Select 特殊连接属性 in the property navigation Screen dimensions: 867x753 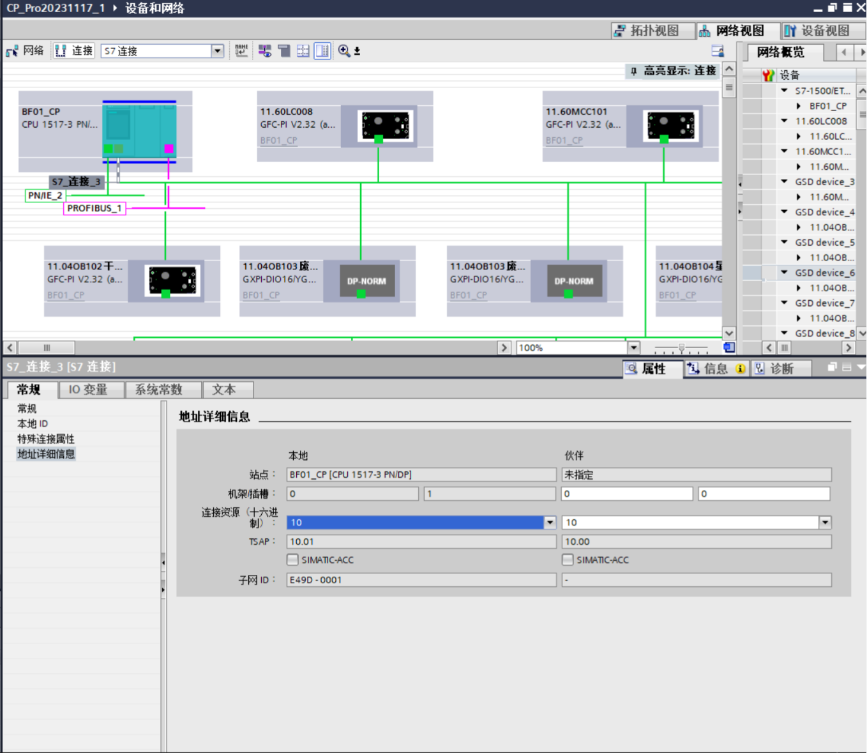pyautogui.click(x=46, y=439)
